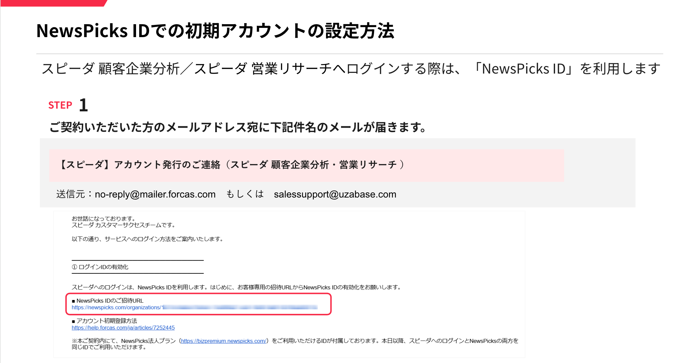Click the salessupport@uzabase.com email address
This screenshot has width=697, height=363.
335,194
